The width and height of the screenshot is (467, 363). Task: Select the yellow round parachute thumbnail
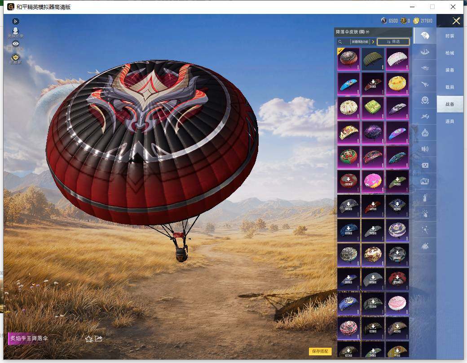tap(397, 84)
